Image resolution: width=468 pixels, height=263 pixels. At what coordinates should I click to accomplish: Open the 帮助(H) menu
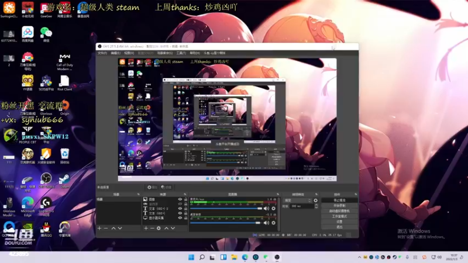point(195,53)
